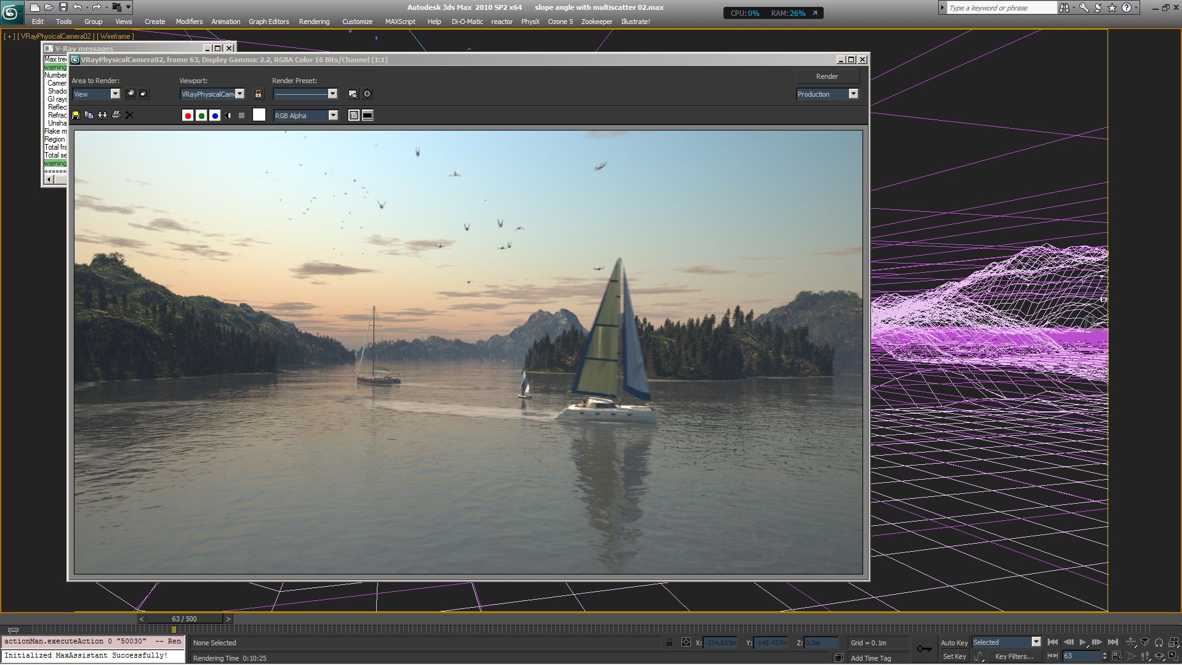Open the Production render mode dropdown
This screenshot has height=665, width=1182.
click(853, 94)
